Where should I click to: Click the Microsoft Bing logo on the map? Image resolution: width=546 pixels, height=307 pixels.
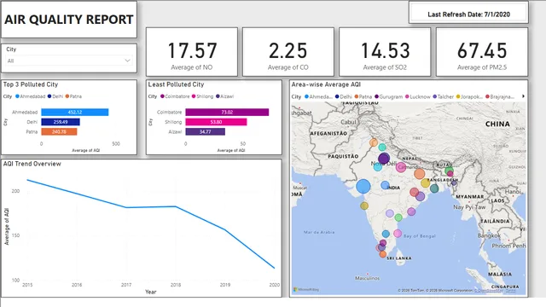tap(306, 290)
